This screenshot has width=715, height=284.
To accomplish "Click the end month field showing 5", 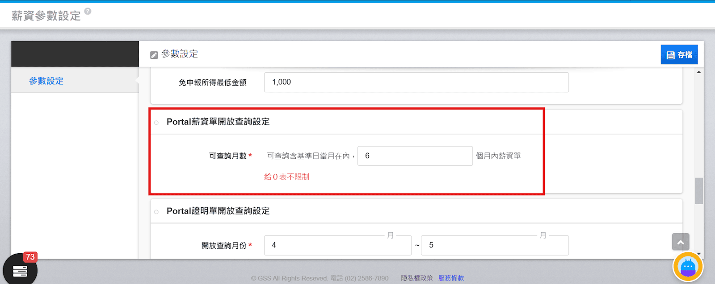I will click(495, 245).
